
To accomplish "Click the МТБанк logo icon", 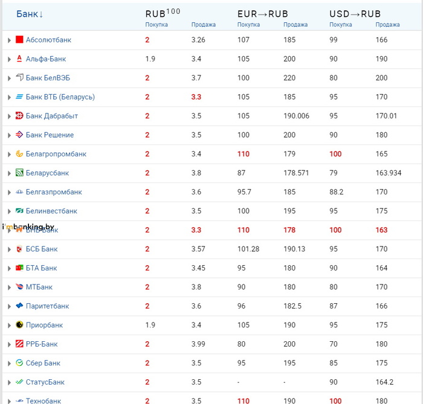I will (19, 286).
